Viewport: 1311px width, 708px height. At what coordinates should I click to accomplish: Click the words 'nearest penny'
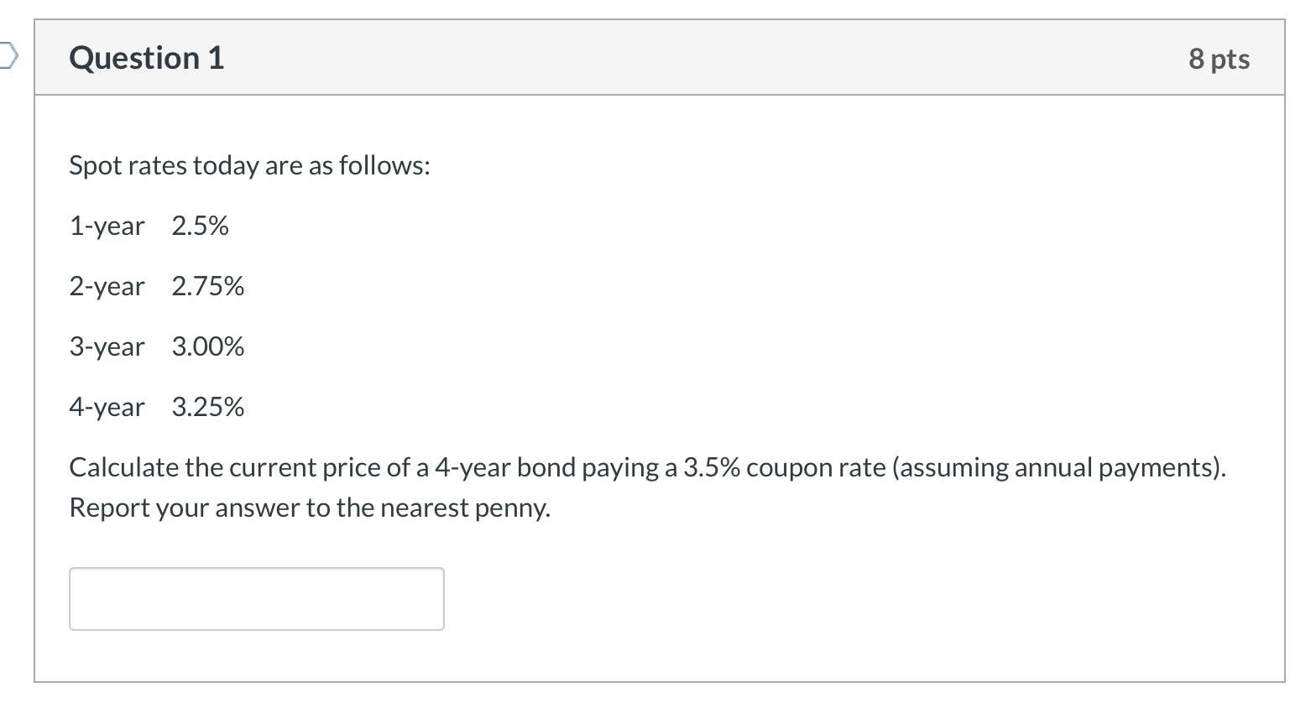(x=464, y=508)
